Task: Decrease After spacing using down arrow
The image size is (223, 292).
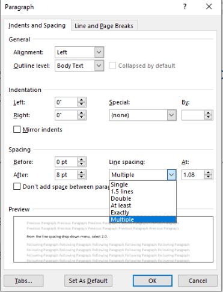Action: pos(81,177)
